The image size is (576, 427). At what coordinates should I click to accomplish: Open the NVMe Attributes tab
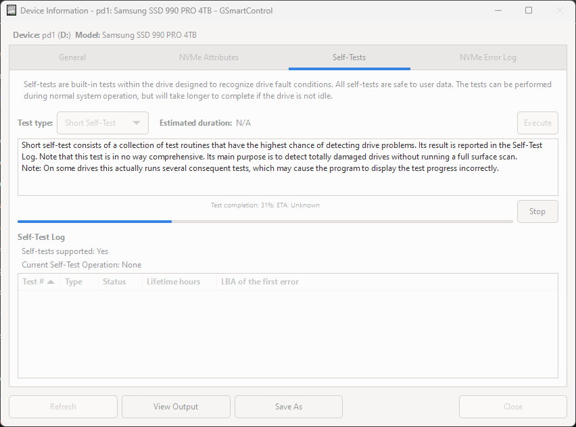tap(208, 57)
